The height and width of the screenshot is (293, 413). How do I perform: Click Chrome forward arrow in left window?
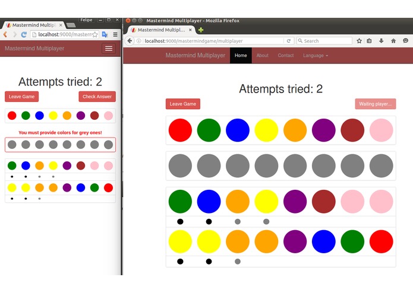coord(15,34)
